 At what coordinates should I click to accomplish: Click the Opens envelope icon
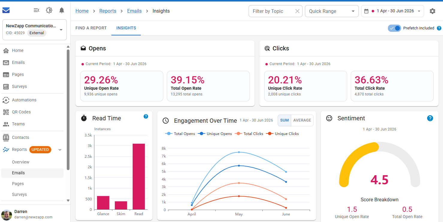coord(83,48)
